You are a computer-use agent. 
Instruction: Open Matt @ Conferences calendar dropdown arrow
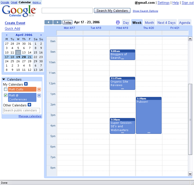(x=39, y=95)
